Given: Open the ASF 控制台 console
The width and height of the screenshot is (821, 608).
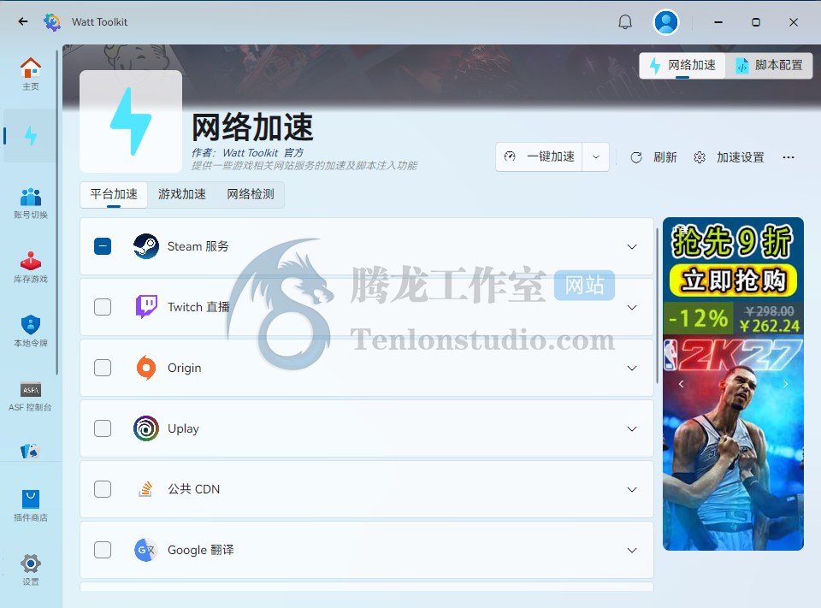Looking at the screenshot, I should [x=31, y=396].
